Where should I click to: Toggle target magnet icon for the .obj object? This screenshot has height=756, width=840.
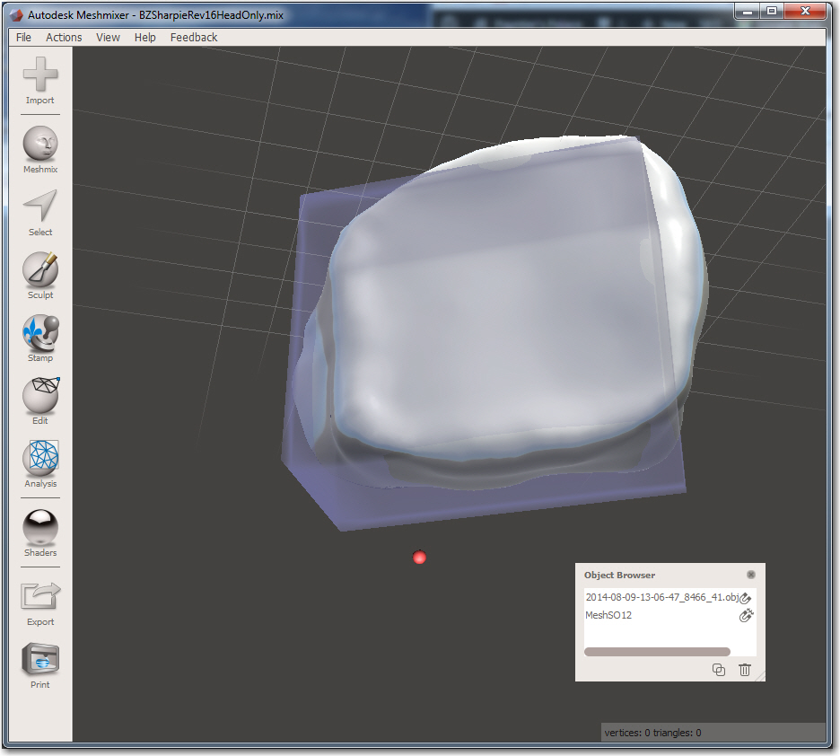coord(746,598)
